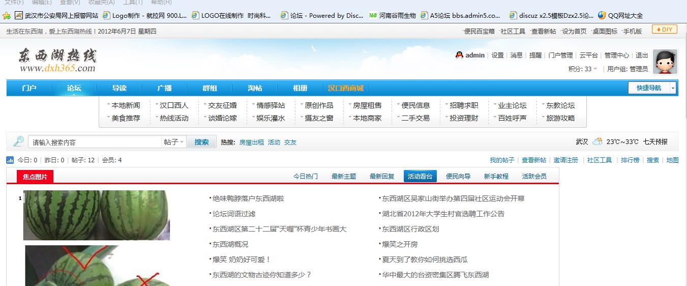
Task: Open 招聘求职 forum section
Action: coord(464,105)
